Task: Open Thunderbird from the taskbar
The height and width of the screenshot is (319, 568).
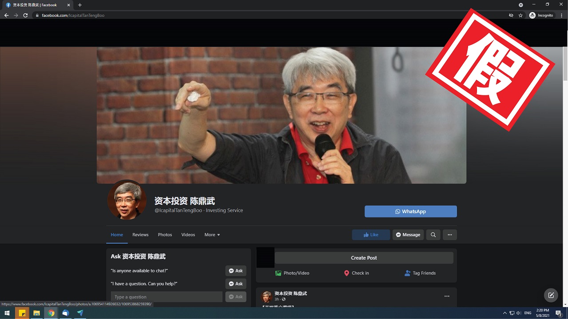Action: point(66,313)
